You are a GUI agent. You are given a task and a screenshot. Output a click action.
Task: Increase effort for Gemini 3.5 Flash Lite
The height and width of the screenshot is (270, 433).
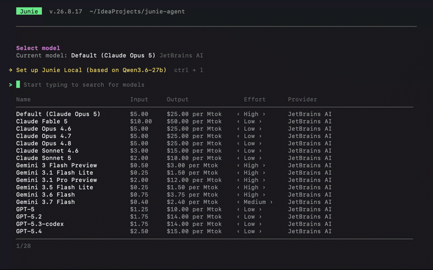click(x=264, y=187)
